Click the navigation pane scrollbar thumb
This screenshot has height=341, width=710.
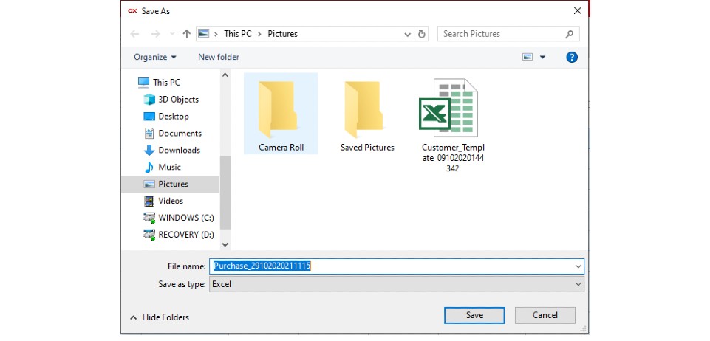point(225,192)
